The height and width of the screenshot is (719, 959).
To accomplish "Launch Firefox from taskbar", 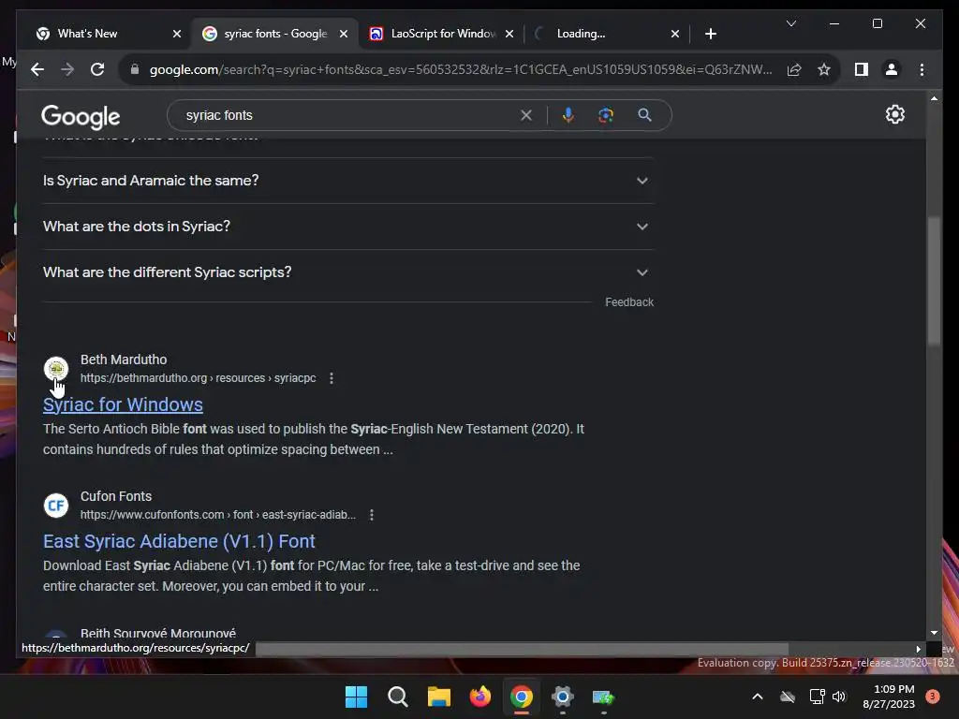I will click(x=480, y=697).
